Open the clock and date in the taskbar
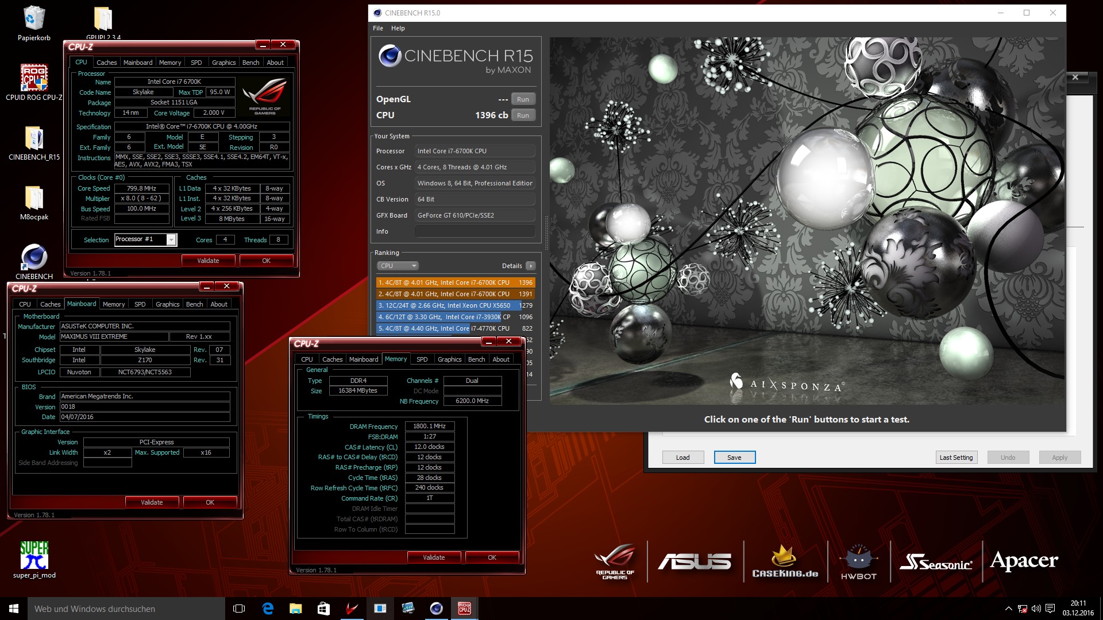The height and width of the screenshot is (620, 1103). [1078, 609]
